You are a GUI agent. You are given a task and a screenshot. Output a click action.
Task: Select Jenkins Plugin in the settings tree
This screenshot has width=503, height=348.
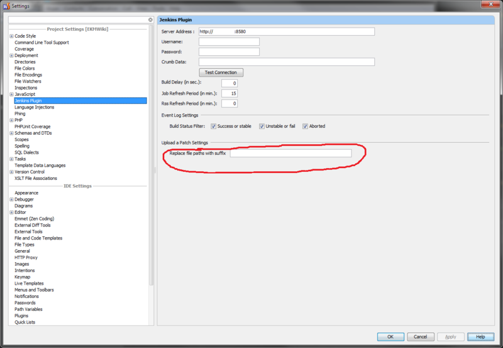point(80,101)
